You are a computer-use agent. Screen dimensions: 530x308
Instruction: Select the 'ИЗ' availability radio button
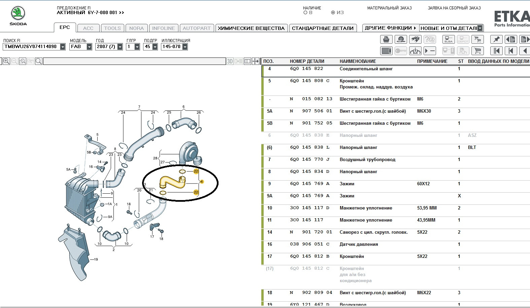333,12
